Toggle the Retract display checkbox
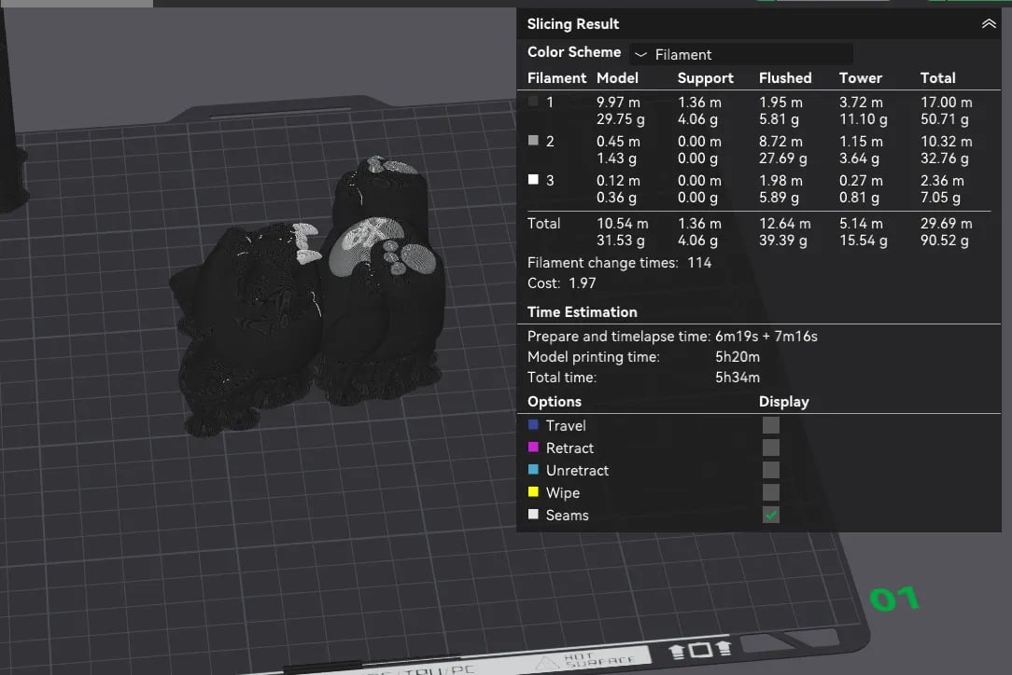The width and height of the screenshot is (1012, 675). click(770, 448)
